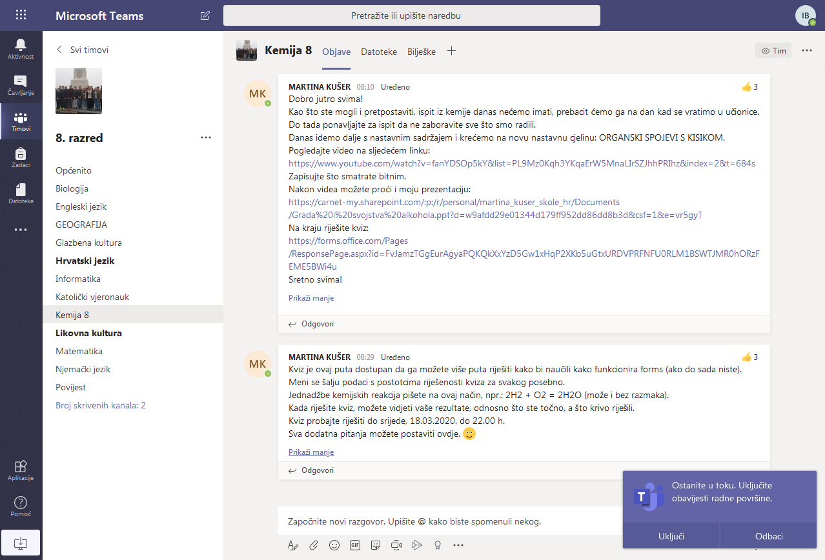Open the YouTube video link
This screenshot has height=560, width=825.
522,163
